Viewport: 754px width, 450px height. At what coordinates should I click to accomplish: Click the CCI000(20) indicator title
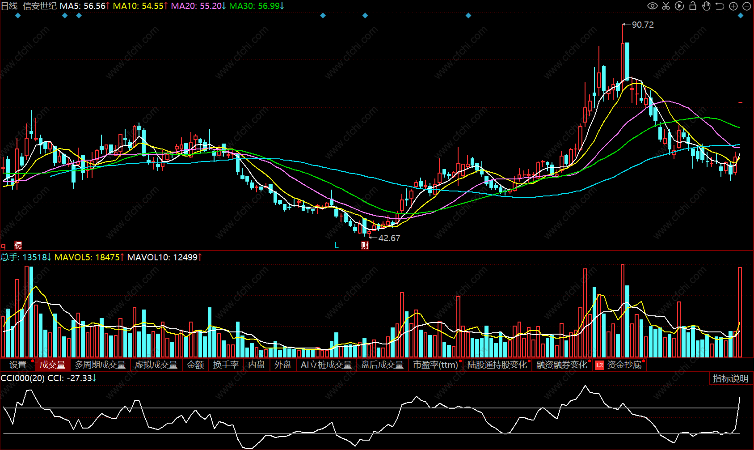click(22, 378)
